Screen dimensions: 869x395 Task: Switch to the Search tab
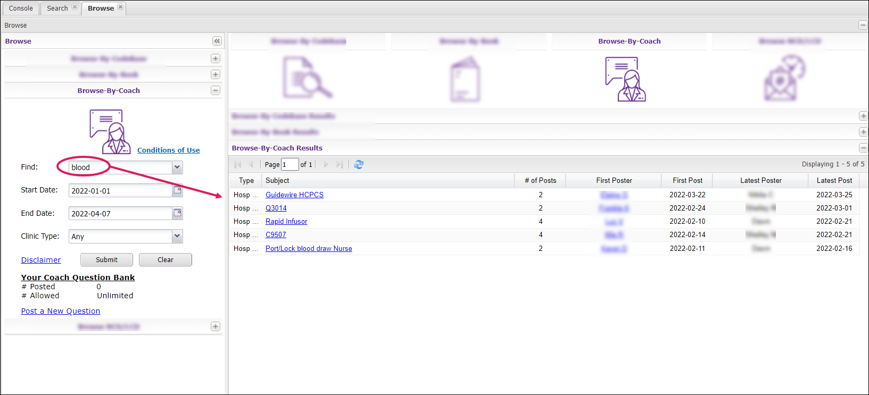[x=57, y=8]
